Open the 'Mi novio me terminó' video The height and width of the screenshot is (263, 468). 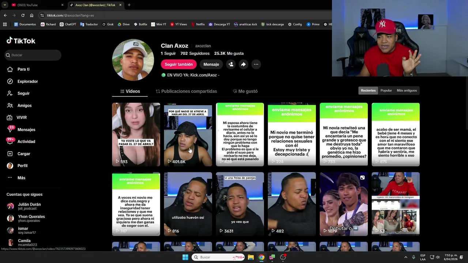pos(292,134)
